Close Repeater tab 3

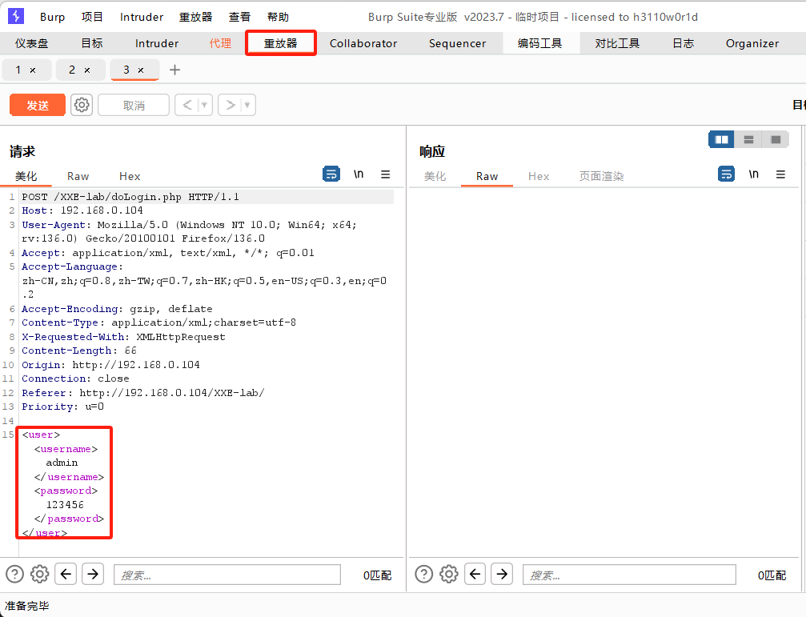[141, 70]
